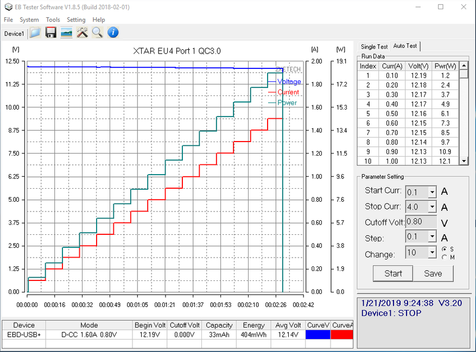Click the 0.000V cutoff voltage cell

click(x=185, y=335)
